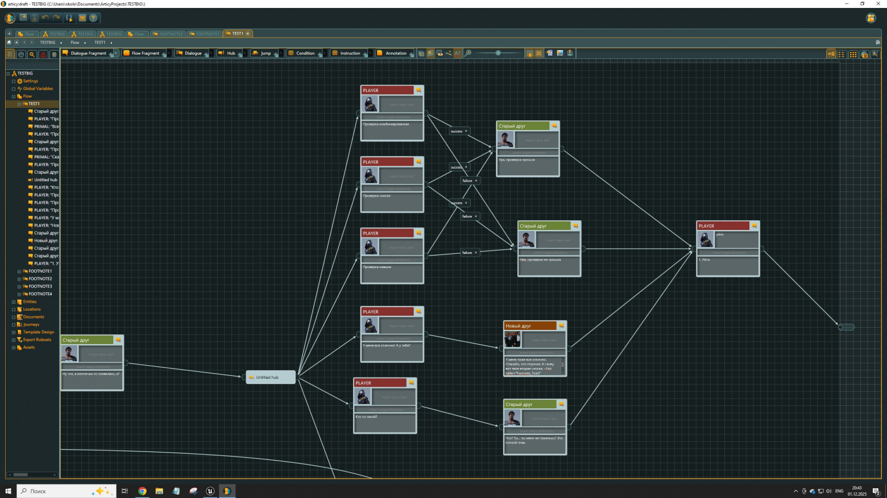887x498 pixels.
Task: Expand the FOOTNOTE1 tree node
Action: [19, 271]
